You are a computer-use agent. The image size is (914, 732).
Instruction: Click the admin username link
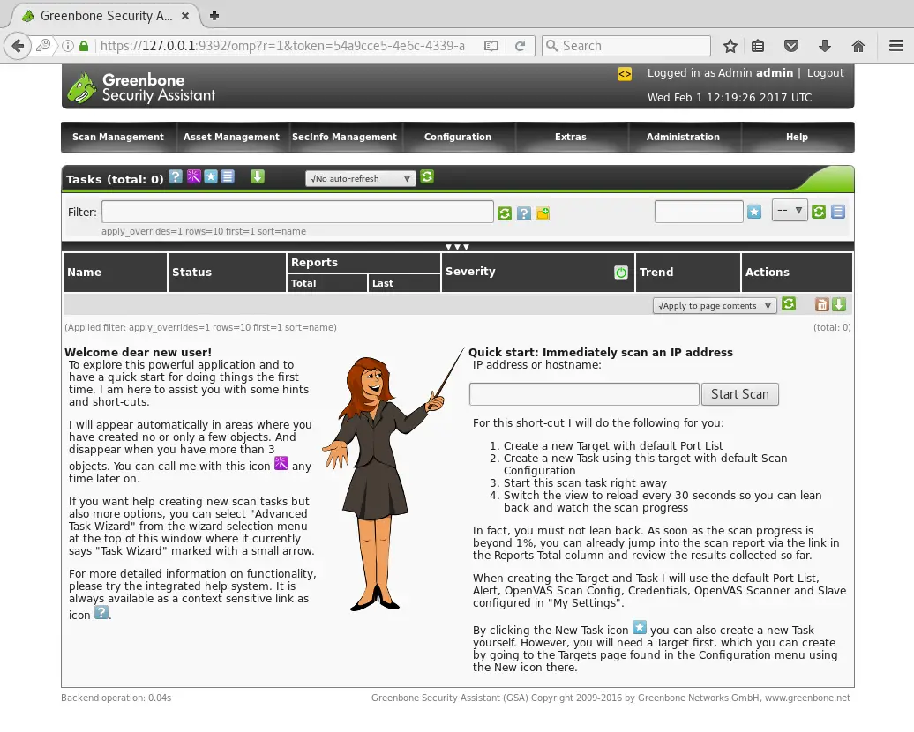(775, 73)
